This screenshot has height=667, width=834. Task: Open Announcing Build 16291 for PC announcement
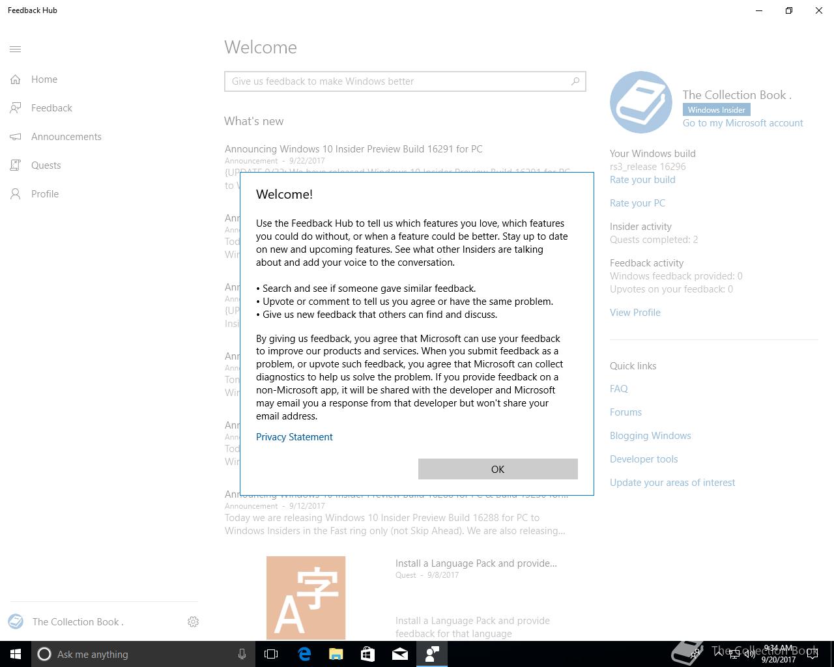pyautogui.click(x=354, y=149)
